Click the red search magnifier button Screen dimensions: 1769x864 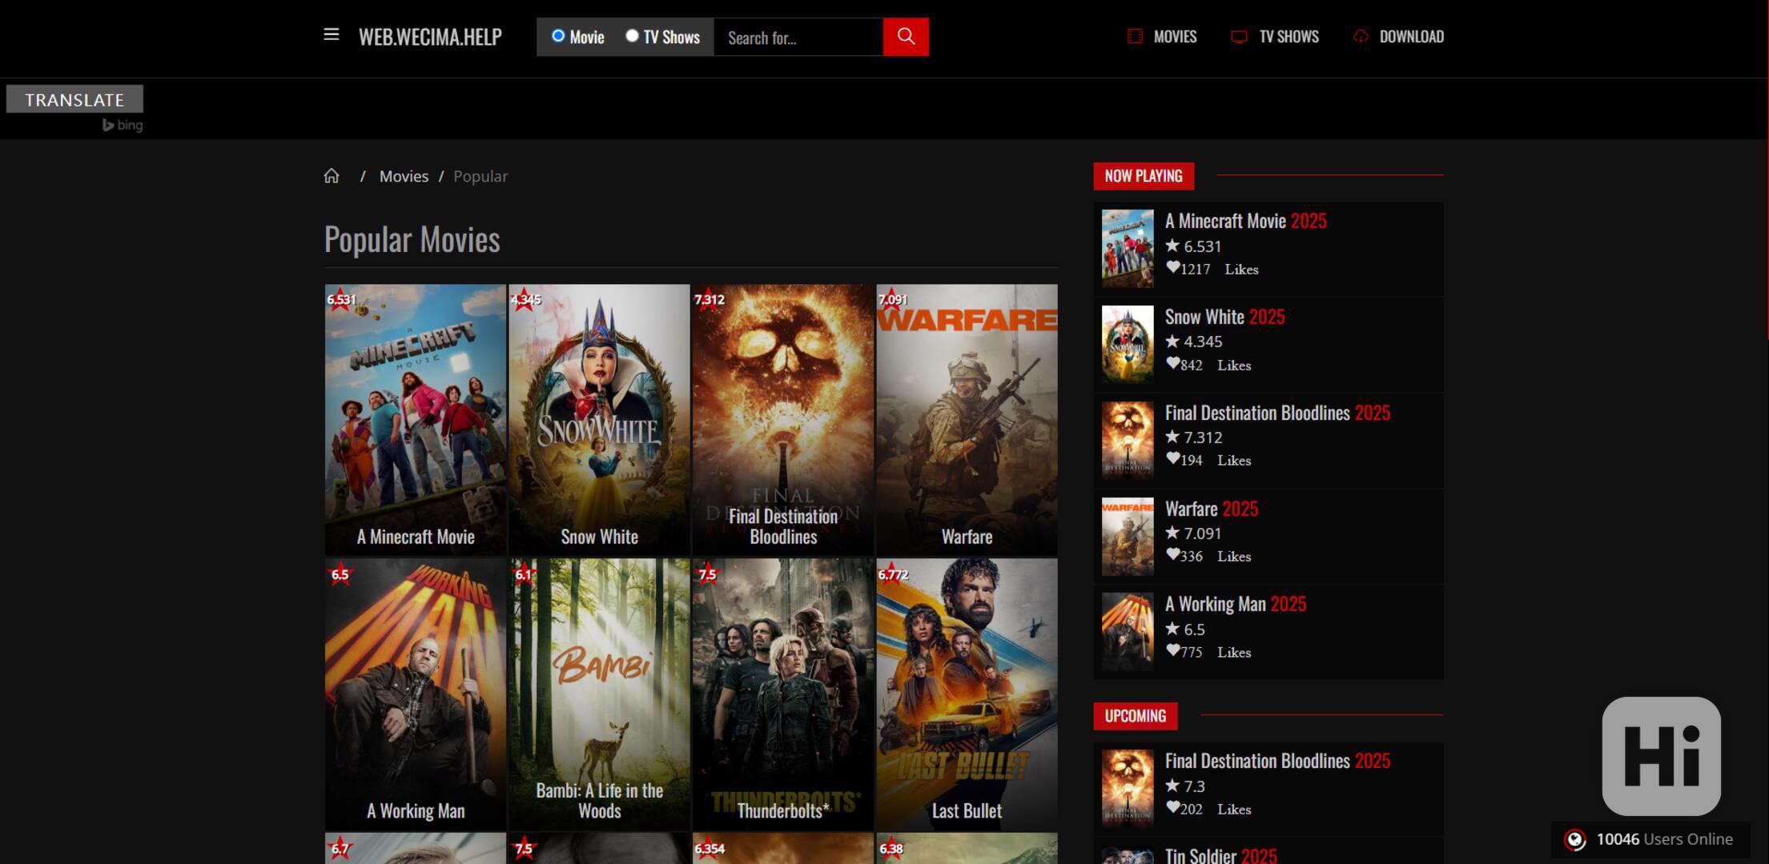pos(906,37)
